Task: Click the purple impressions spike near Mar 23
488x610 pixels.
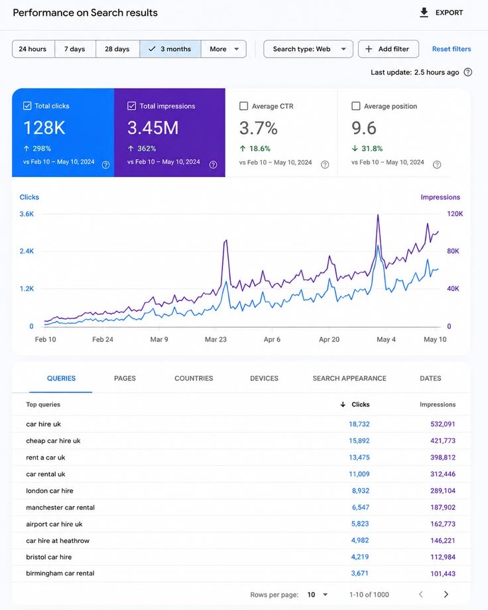Action: (x=225, y=241)
